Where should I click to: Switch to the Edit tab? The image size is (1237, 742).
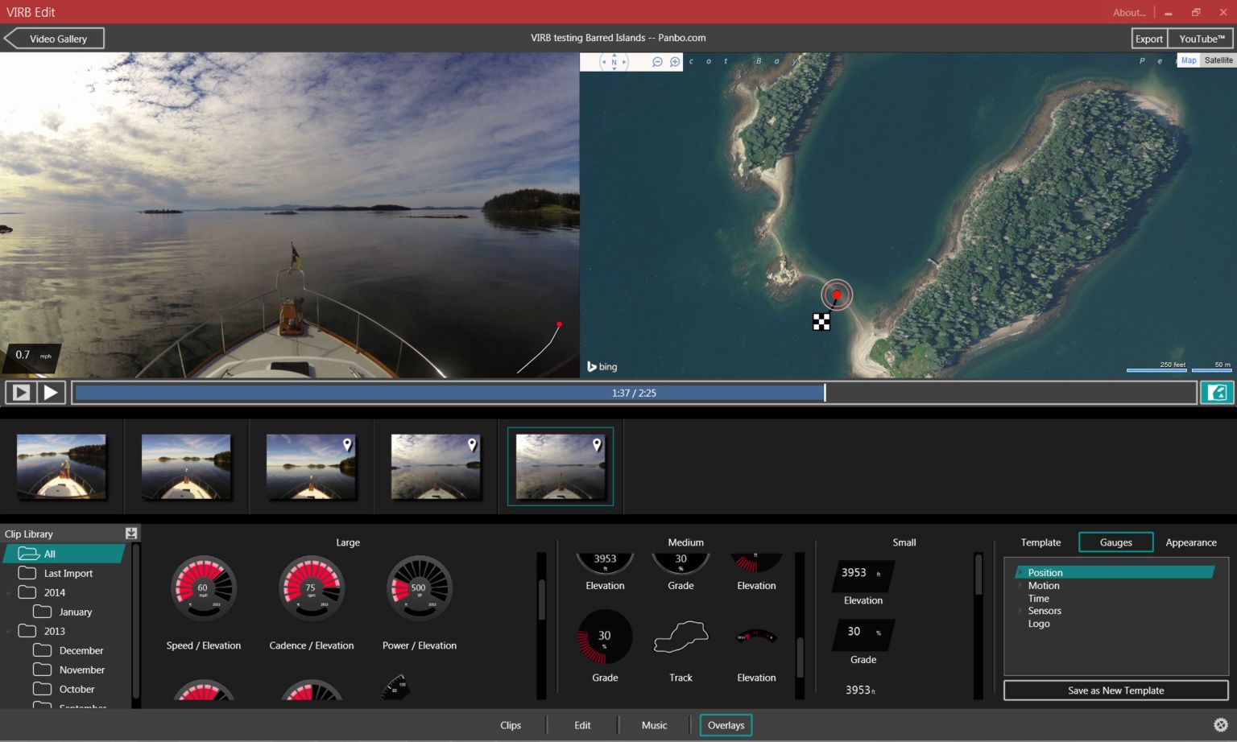582,725
